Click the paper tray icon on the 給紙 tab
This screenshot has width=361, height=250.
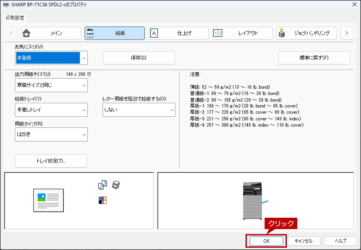click(90, 33)
